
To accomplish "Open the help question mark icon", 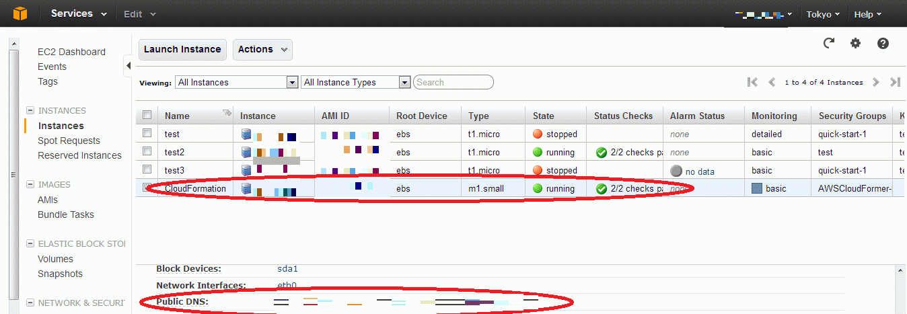I will [x=883, y=43].
